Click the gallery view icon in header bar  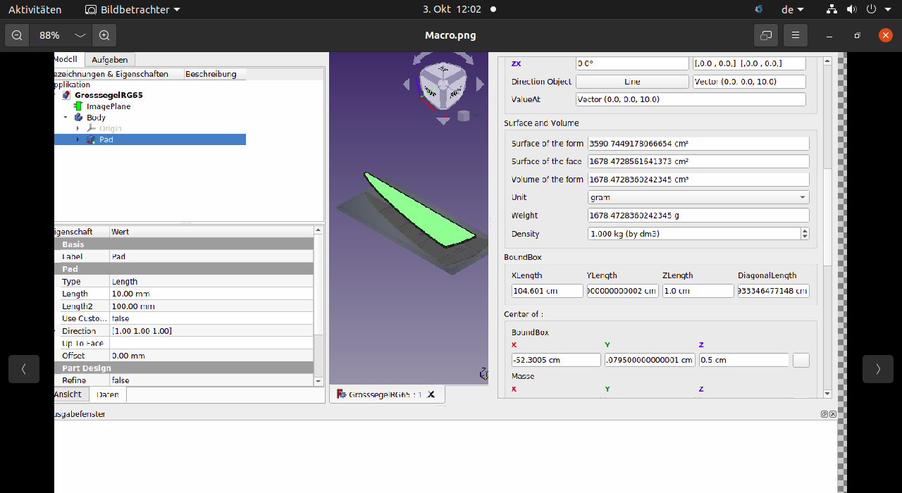pos(766,35)
